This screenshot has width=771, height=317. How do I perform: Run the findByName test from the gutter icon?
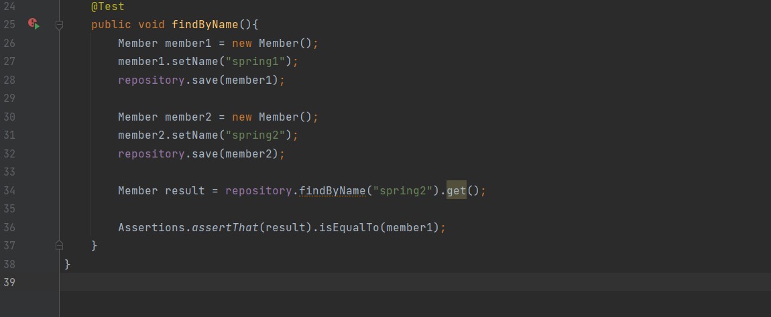pos(34,23)
